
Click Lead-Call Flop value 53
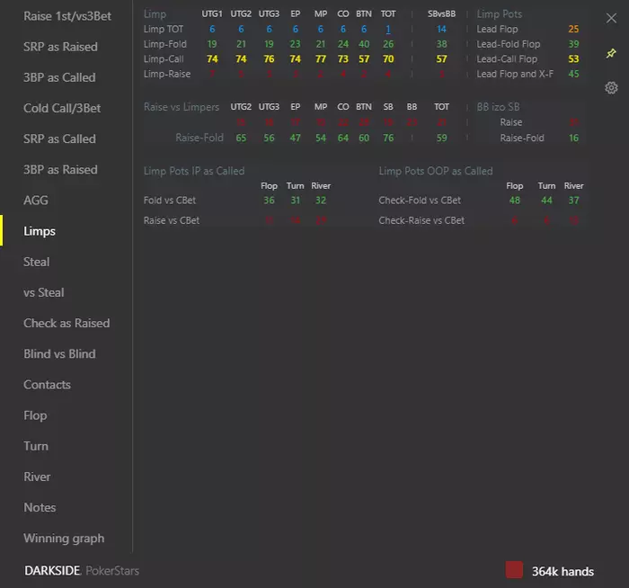[573, 59]
